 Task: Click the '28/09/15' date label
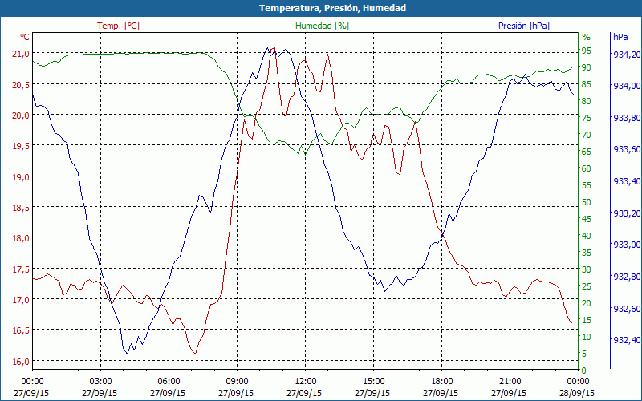pyautogui.click(x=577, y=393)
